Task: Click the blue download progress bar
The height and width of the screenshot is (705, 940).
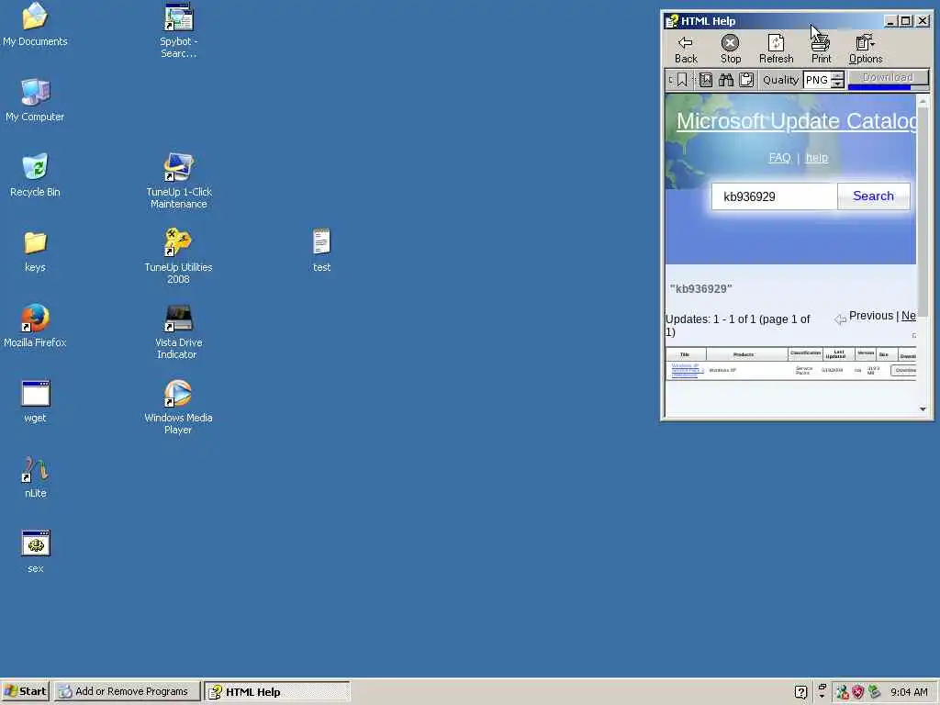Action: pos(879,88)
